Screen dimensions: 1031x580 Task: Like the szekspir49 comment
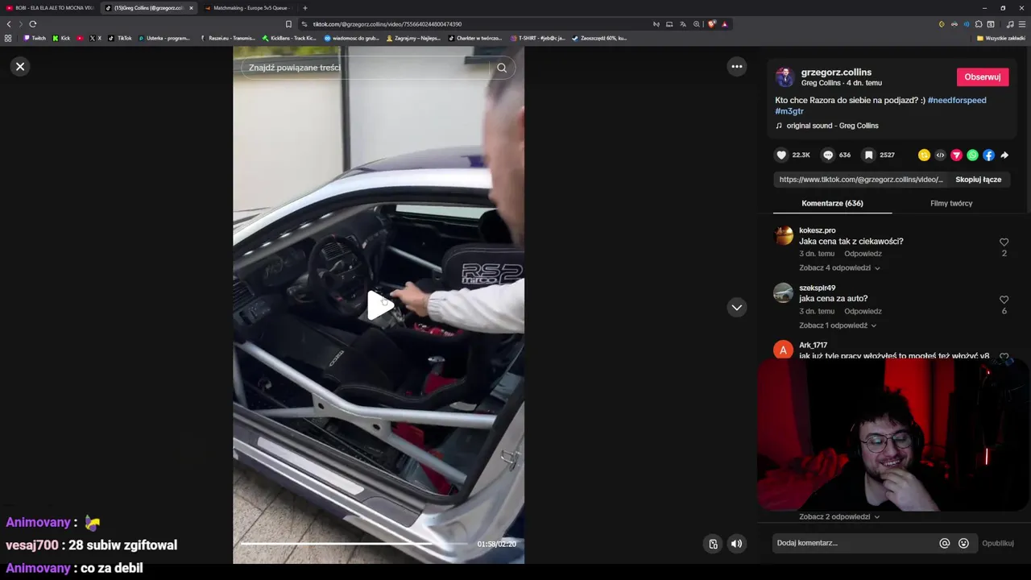pyautogui.click(x=1004, y=300)
